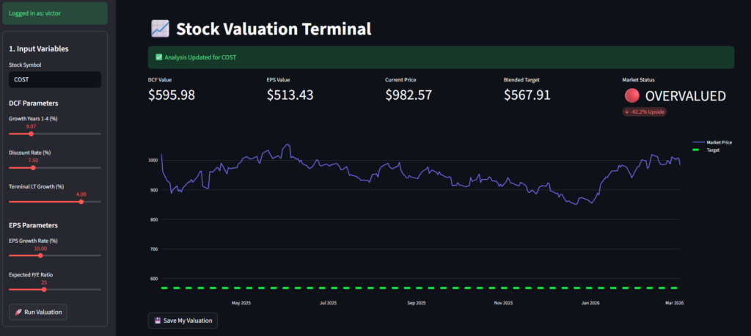This screenshot has height=336, width=751.
Task: Click the Growth Years 1-4 slider handle
Action: click(x=31, y=134)
